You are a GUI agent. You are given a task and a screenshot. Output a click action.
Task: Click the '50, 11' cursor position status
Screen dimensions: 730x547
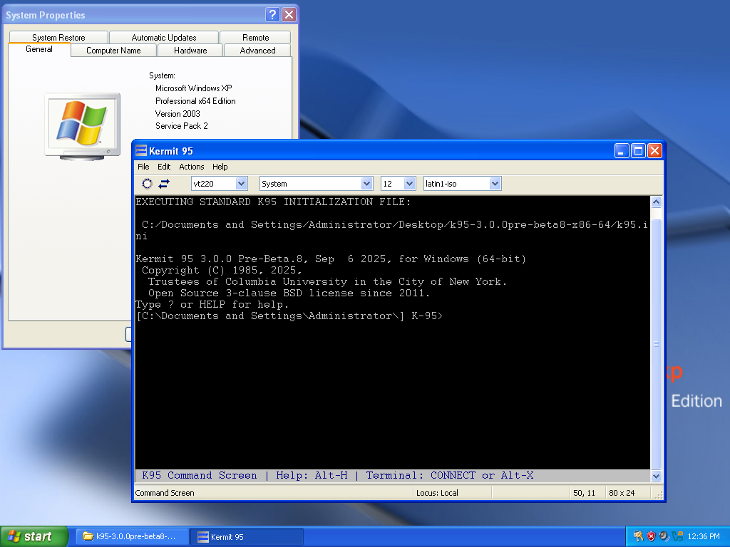(585, 493)
